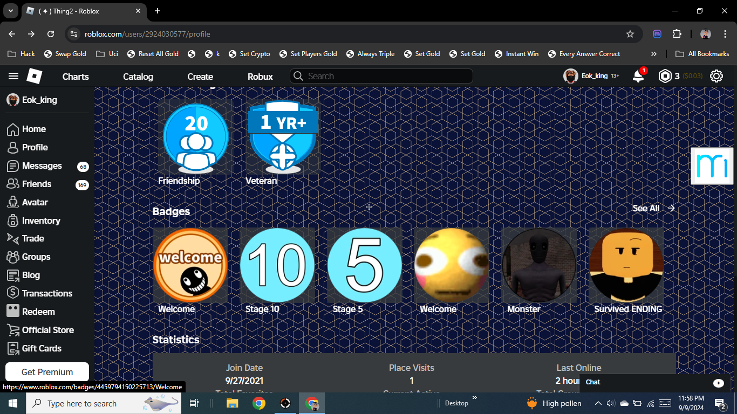Open a new browser tab

pos(158,11)
